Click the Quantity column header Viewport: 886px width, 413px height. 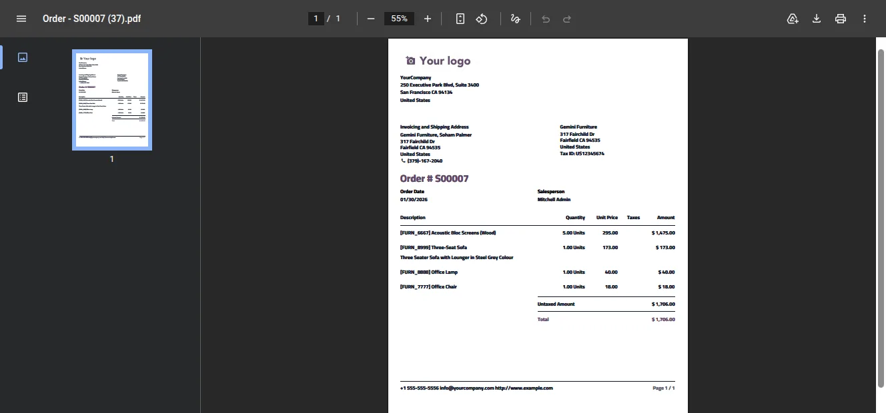(x=575, y=218)
